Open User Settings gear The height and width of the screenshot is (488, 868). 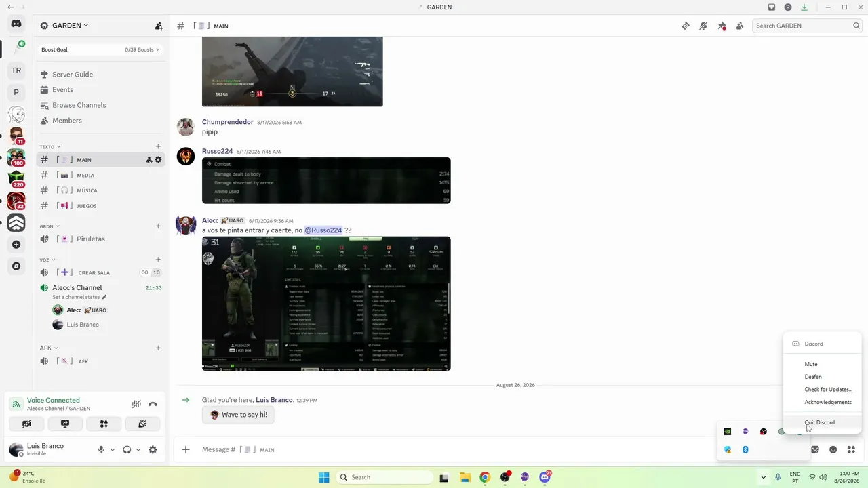(x=153, y=449)
